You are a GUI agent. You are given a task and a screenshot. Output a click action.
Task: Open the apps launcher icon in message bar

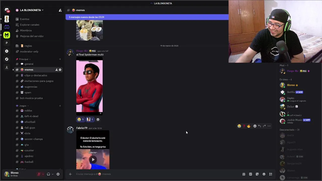pos(271,174)
